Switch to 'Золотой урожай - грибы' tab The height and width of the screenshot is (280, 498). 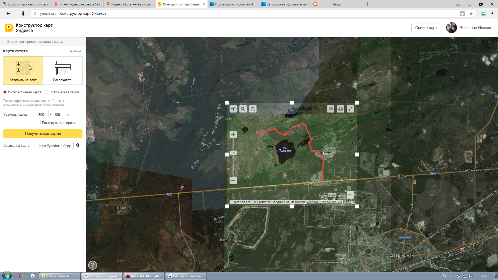[26, 4]
